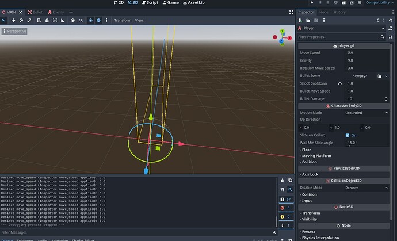Select the Rotate mode tool
The width and height of the screenshot is (397, 241).
point(22,20)
